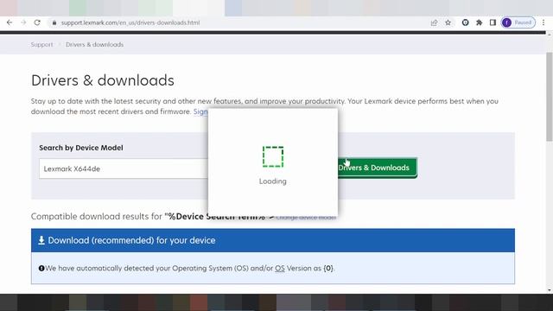The width and height of the screenshot is (553, 311).
Task: Share this page via share icon
Action: [x=434, y=22]
